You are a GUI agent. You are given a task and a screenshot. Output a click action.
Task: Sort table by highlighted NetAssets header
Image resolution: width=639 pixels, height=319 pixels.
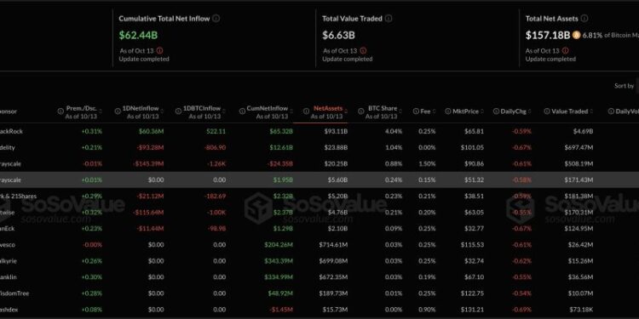click(328, 108)
